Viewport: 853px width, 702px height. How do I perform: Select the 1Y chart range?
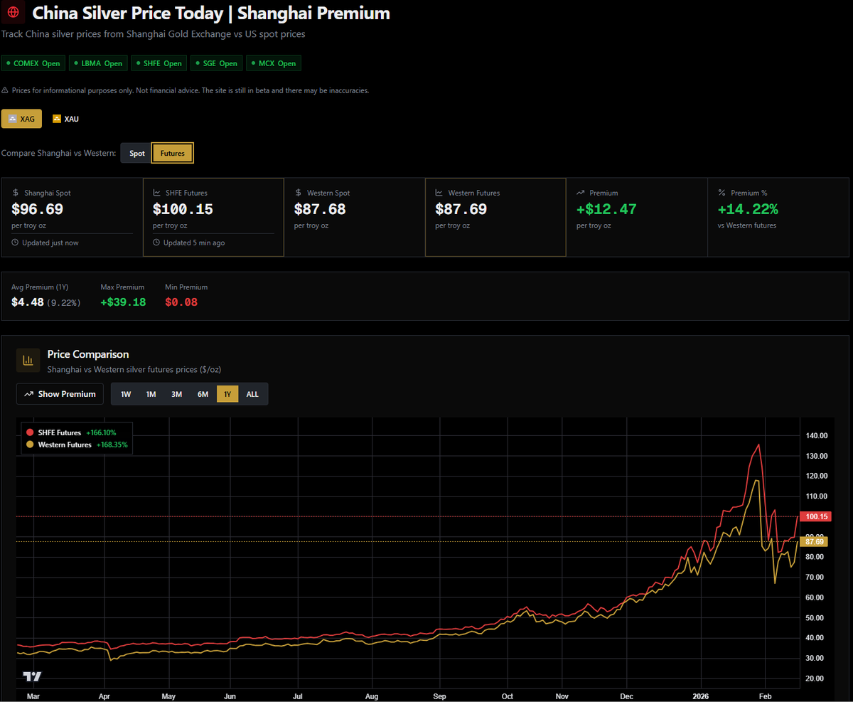(x=227, y=394)
